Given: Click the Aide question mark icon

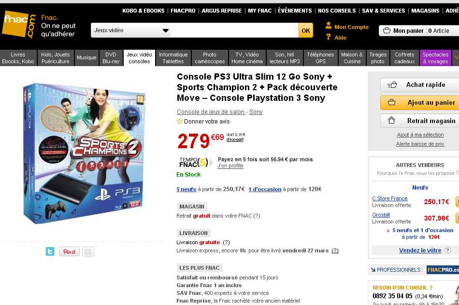Looking at the screenshot, I should pyautogui.click(x=329, y=37).
